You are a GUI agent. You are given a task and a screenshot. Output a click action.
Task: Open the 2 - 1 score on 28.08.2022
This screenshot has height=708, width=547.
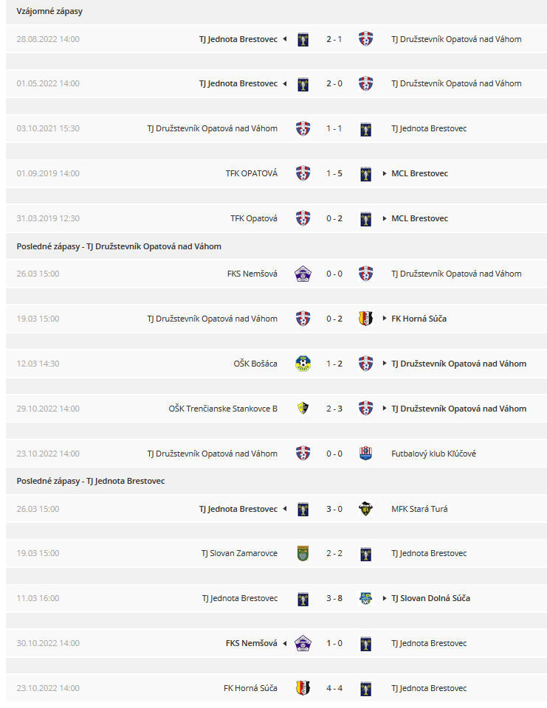click(x=334, y=39)
